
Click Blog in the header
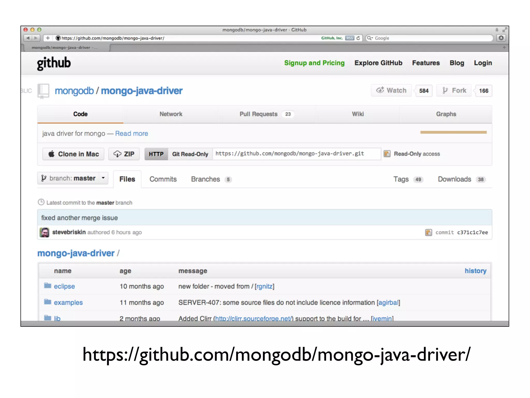click(457, 63)
